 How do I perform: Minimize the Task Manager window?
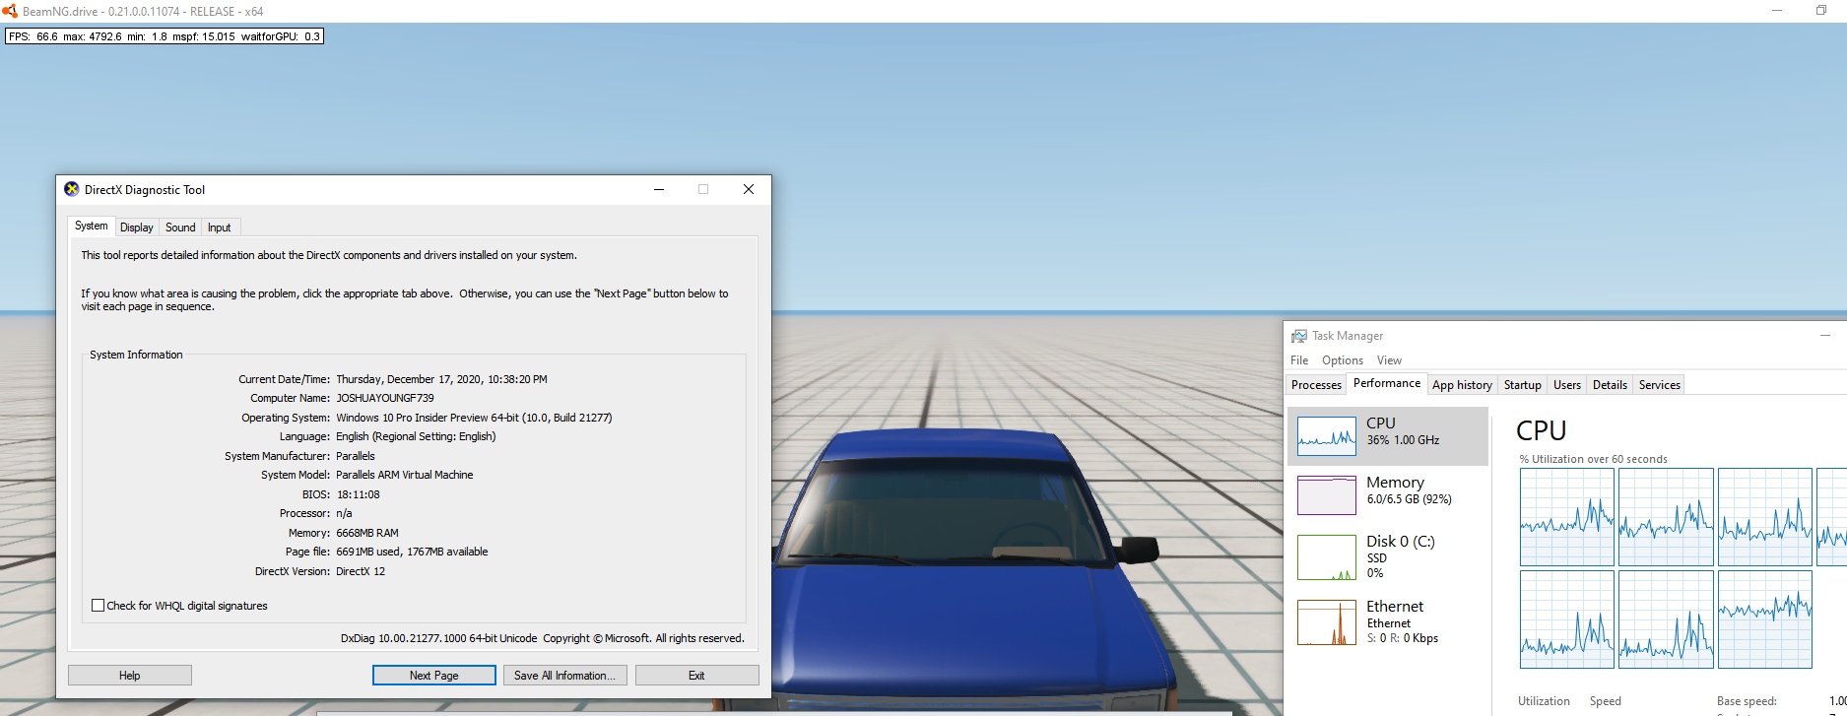point(1825,336)
